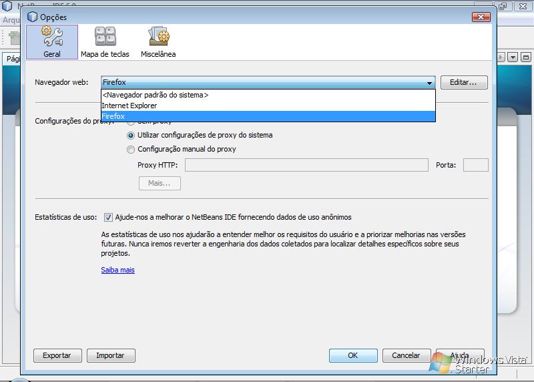Screen dimensions: 534x382
Task: Click the Proxy HTTP text field
Action: coord(306,165)
